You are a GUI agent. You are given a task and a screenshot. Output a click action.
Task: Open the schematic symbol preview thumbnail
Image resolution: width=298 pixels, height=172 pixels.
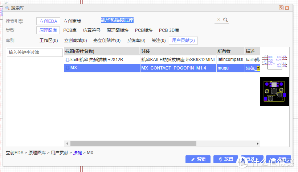coord(275,62)
